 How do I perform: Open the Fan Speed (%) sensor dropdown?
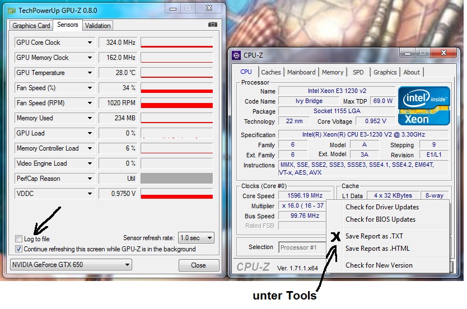click(90, 88)
